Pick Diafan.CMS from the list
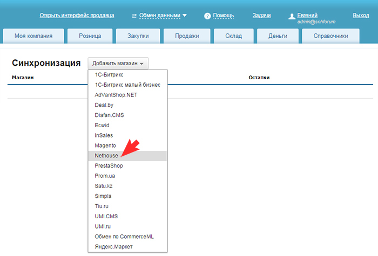This screenshot has width=378, height=256. point(127,115)
